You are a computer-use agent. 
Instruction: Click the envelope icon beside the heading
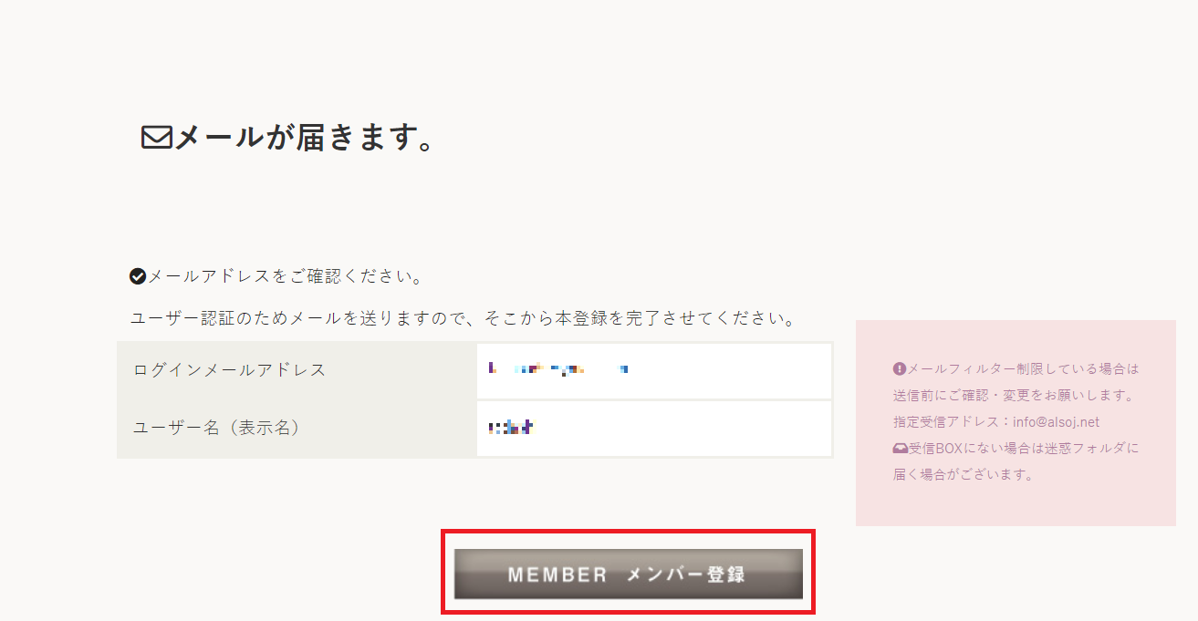(156, 138)
